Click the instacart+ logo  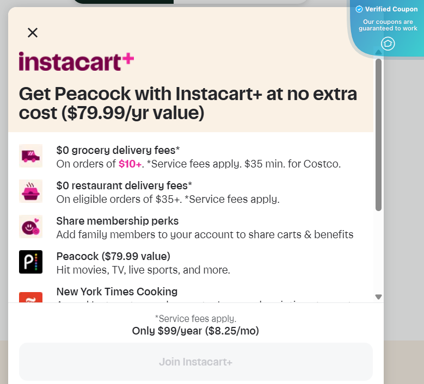pyautogui.click(x=76, y=61)
